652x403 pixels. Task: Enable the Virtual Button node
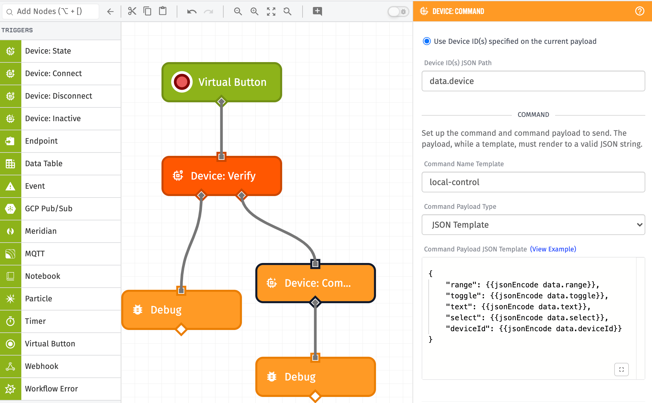pyautogui.click(x=182, y=82)
